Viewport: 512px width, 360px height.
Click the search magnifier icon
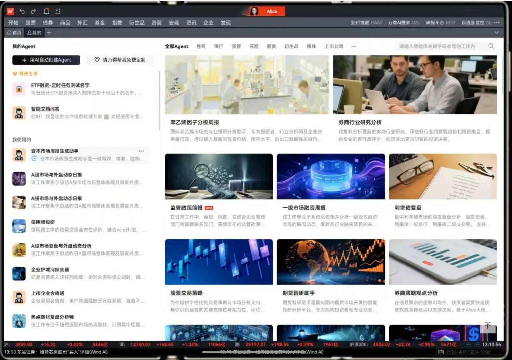(491, 46)
